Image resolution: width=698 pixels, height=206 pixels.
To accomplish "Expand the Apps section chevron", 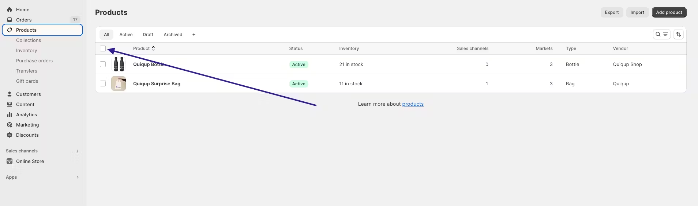I will [x=77, y=177].
